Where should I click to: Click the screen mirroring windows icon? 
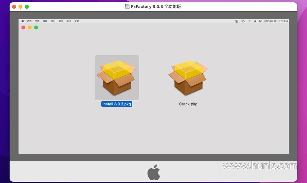point(243,21)
